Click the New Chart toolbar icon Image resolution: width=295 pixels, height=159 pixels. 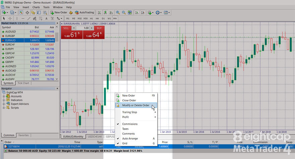pyautogui.click(x=4, y=13)
